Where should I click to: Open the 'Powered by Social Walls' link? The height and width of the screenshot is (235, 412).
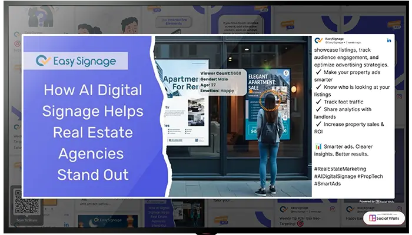tap(377, 202)
